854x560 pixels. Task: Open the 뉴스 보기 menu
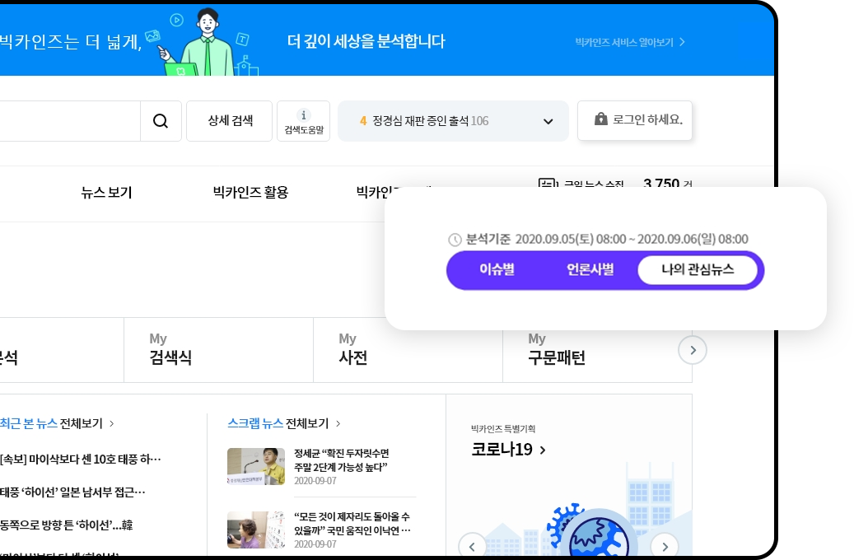107,193
